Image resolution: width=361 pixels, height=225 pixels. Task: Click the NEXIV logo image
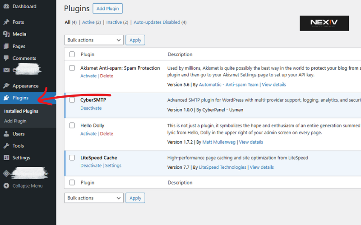(x=324, y=23)
